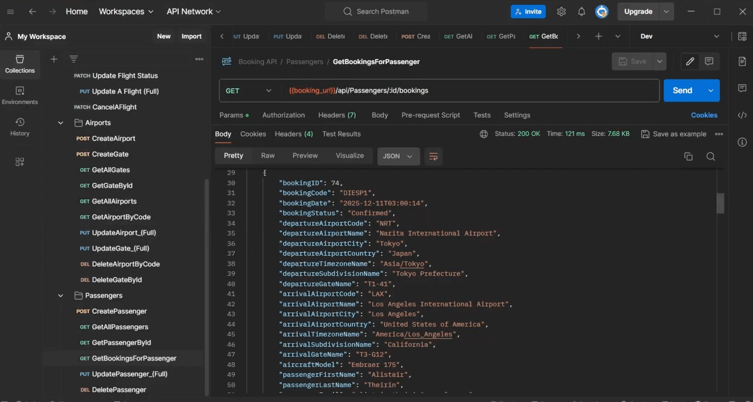Open the Code snippet panel icon
The width and height of the screenshot is (753, 402).
[x=743, y=115]
